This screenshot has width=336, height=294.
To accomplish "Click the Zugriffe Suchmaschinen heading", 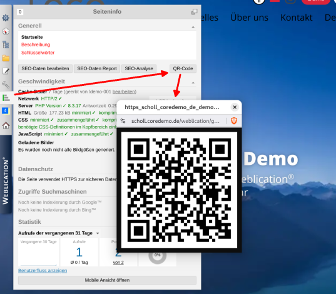I will 53,192.
